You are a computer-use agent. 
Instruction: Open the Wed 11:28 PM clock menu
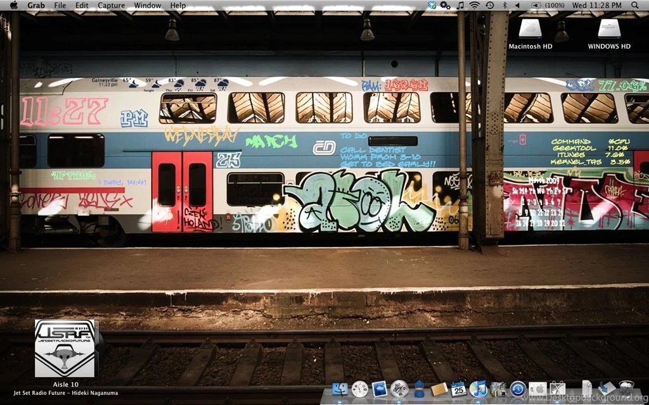(x=600, y=5)
